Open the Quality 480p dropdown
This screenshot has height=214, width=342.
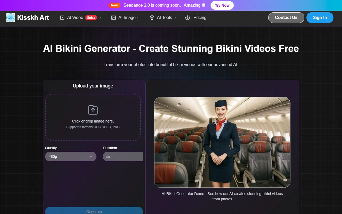[x=71, y=156]
